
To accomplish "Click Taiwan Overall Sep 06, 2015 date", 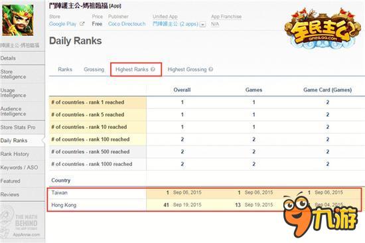I will [x=187, y=193].
